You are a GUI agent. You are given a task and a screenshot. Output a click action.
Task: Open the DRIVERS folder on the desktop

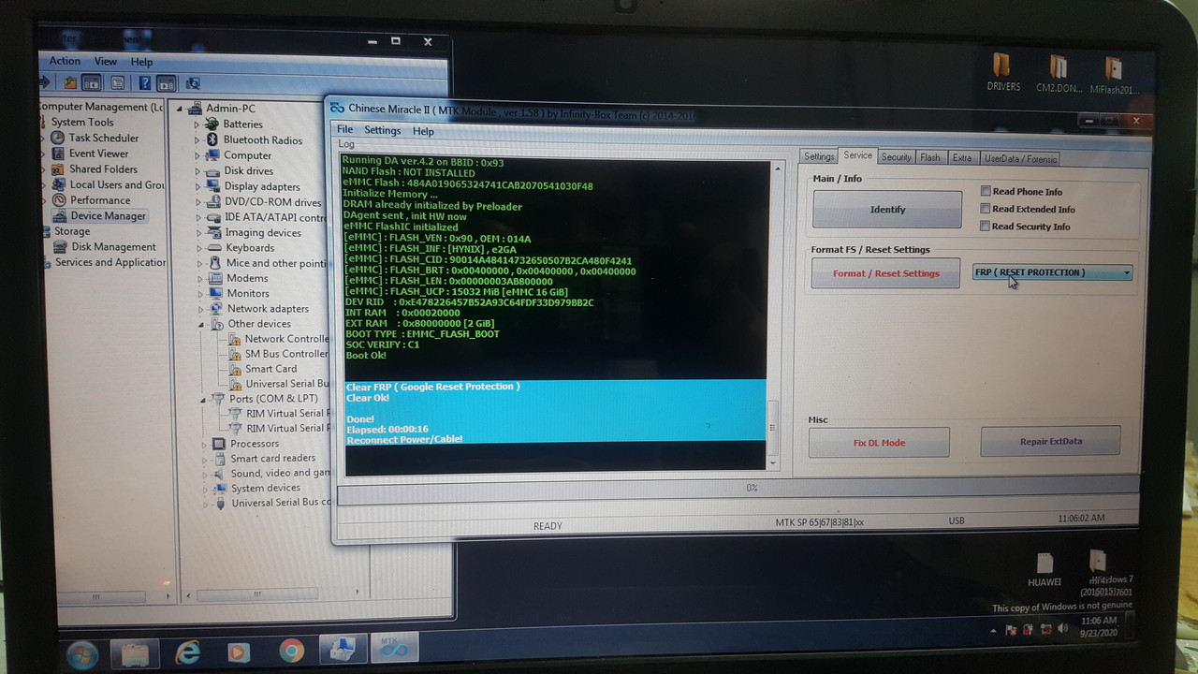click(1002, 72)
